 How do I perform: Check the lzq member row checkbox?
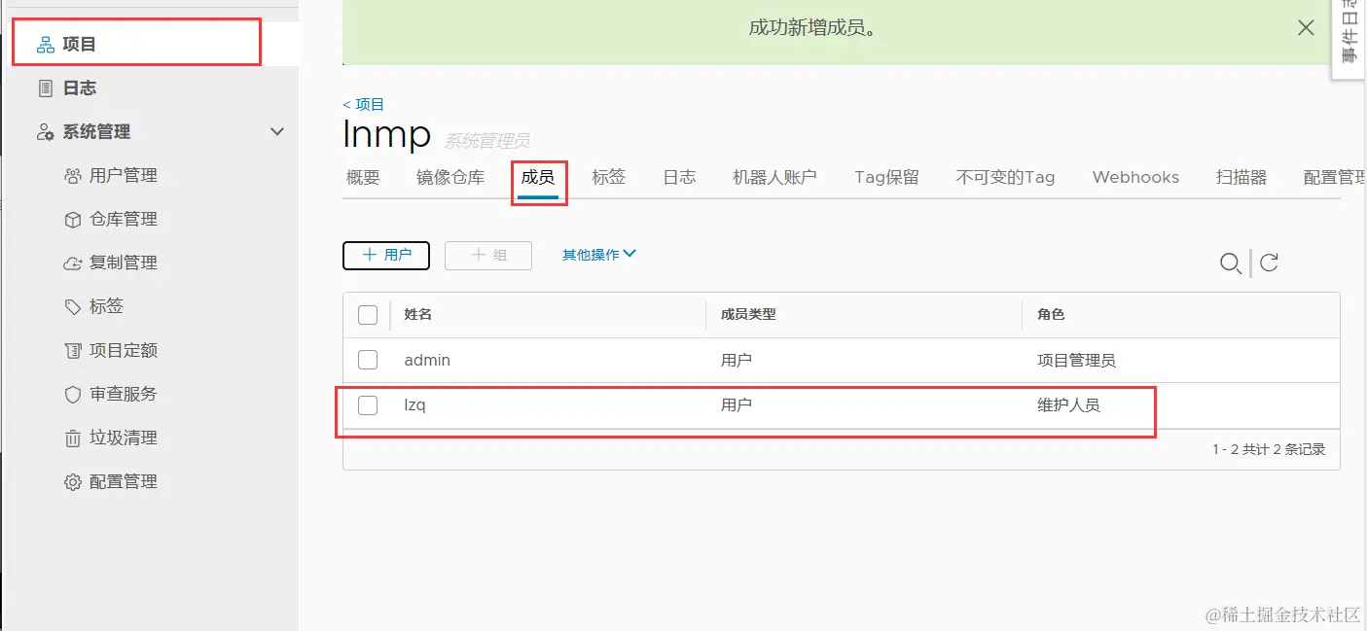368,405
